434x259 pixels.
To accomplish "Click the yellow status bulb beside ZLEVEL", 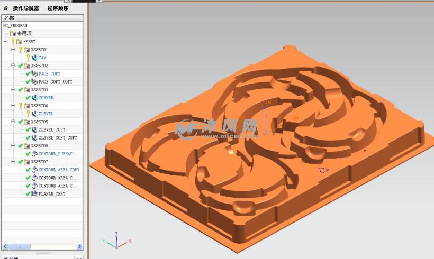I will point(28,114).
